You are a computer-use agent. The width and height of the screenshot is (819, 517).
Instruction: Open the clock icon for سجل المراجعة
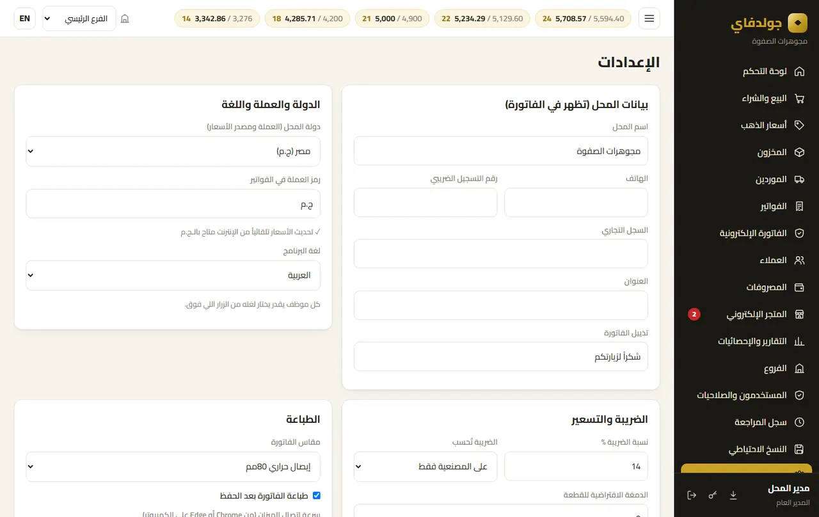(799, 422)
